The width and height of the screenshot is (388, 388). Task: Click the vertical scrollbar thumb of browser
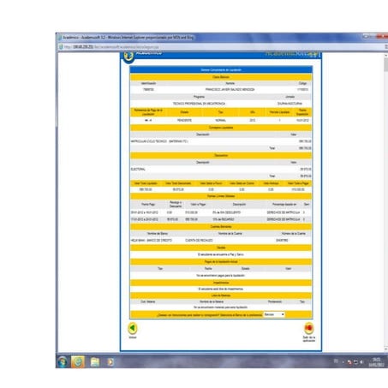(x=385, y=64)
